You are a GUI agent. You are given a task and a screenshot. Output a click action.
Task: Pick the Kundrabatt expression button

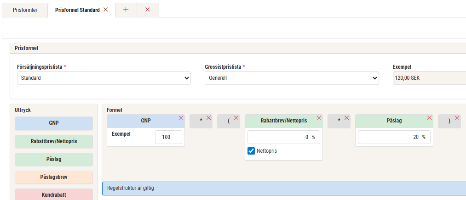point(54,195)
